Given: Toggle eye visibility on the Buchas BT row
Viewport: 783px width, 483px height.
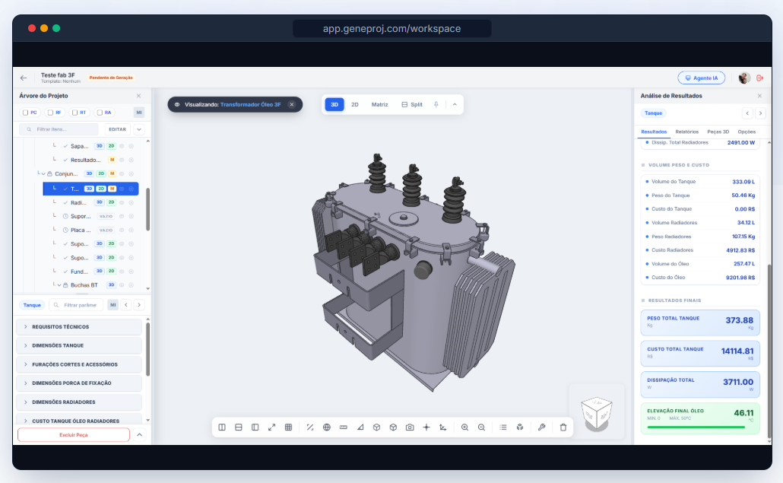Looking at the screenshot, I should pos(122,284).
